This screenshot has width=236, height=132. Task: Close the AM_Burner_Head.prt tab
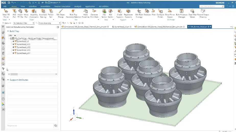click(210, 27)
